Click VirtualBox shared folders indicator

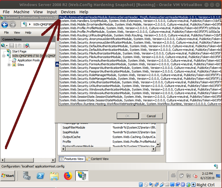[x=167, y=184]
